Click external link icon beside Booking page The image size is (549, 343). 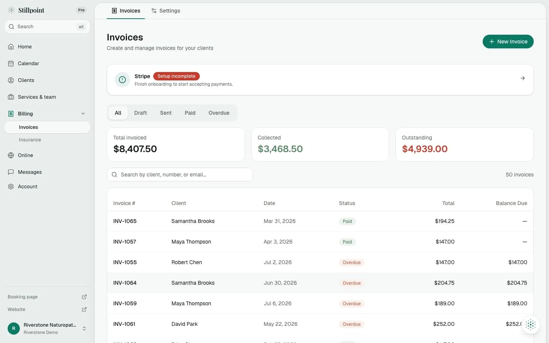[x=84, y=297]
